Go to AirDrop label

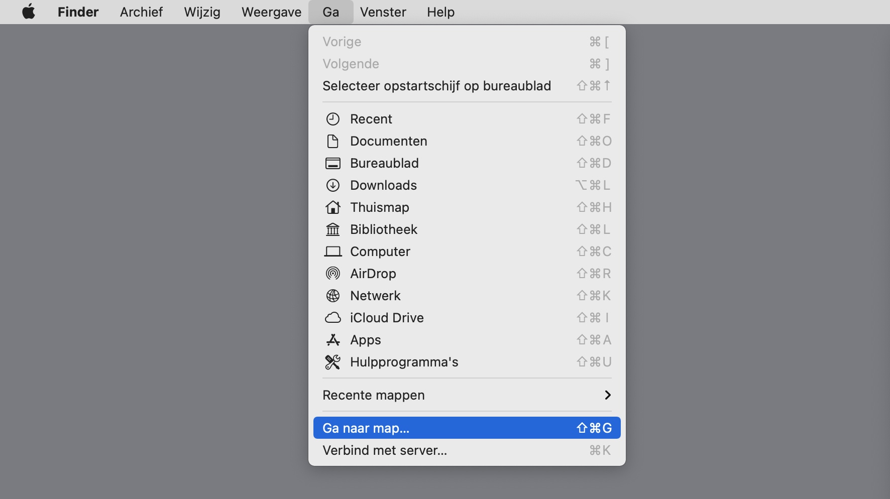click(373, 274)
